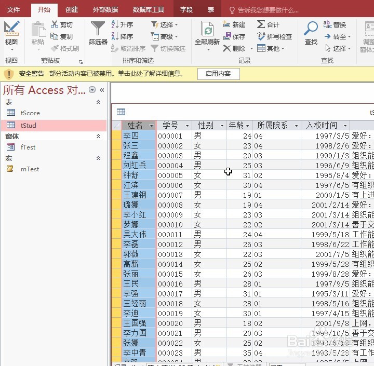Collapse the 宏 group in navigation pane
The image size is (374, 366).
pos(98,158)
